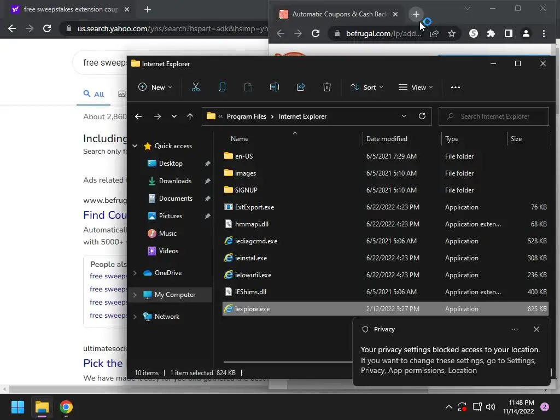The image size is (560, 420).
Task: Reload the Yahoo search page
Action: (47, 28)
